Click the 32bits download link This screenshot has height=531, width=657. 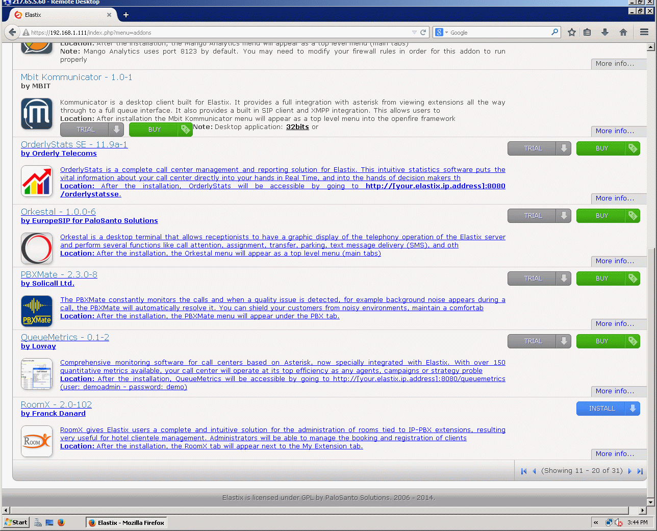tap(297, 127)
